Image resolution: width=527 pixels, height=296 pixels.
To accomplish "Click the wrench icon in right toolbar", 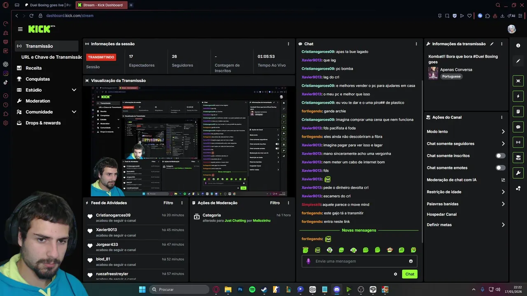I will [x=518, y=173].
